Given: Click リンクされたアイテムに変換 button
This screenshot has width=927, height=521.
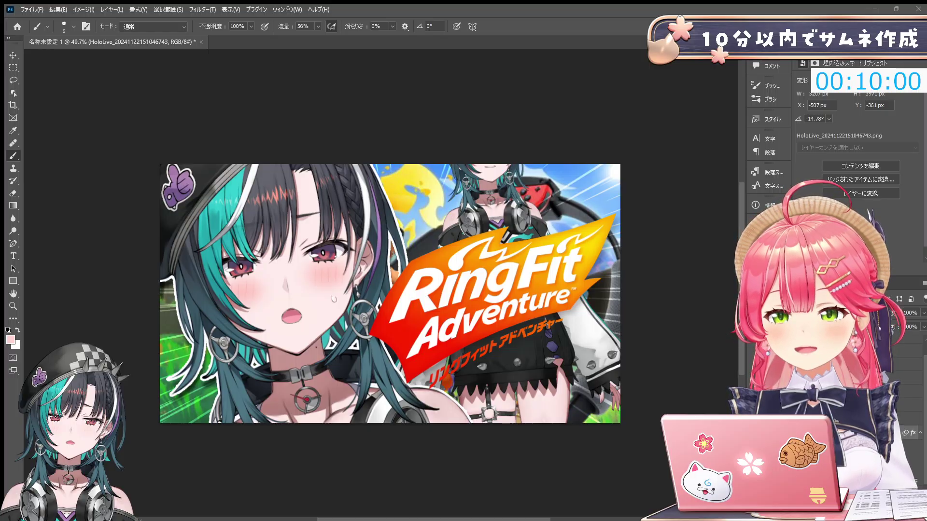Looking at the screenshot, I should click(861, 179).
